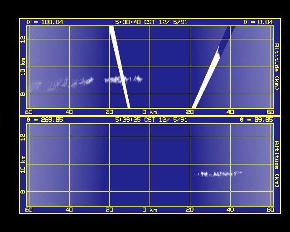290x232 pixels.
Task: Click the white streak crossing upper plot's cloud layer
Action: pyautogui.click(x=120, y=67)
